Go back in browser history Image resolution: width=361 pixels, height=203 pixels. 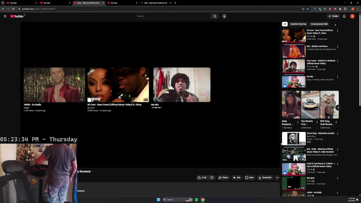click(x=3, y=9)
